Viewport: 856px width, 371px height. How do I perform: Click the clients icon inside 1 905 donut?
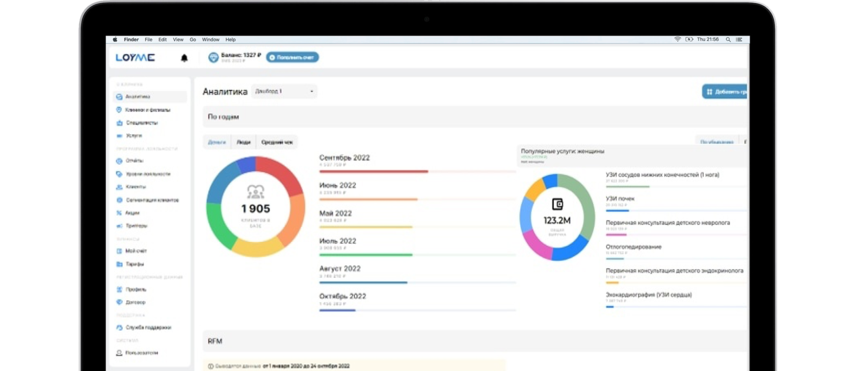pyautogui.click(x=256, y=192)
